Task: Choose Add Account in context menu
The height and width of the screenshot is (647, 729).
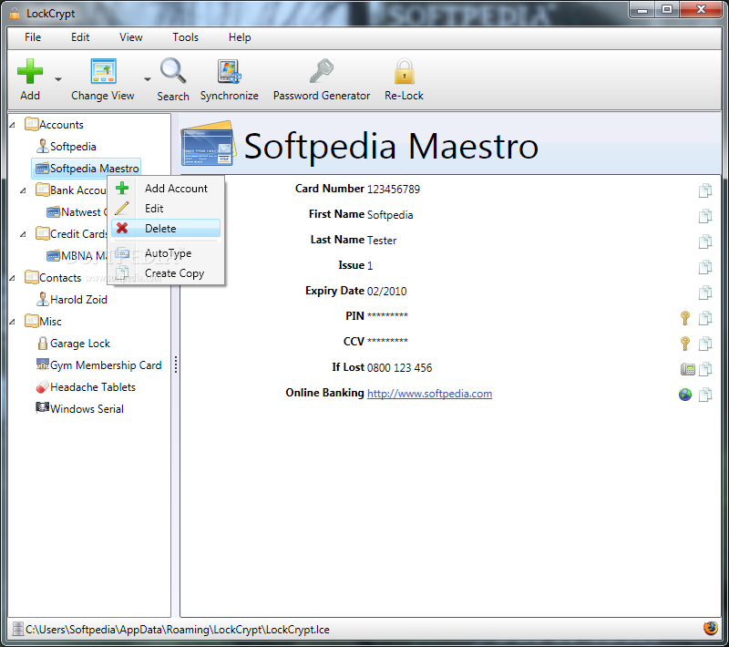Action: 166,189
